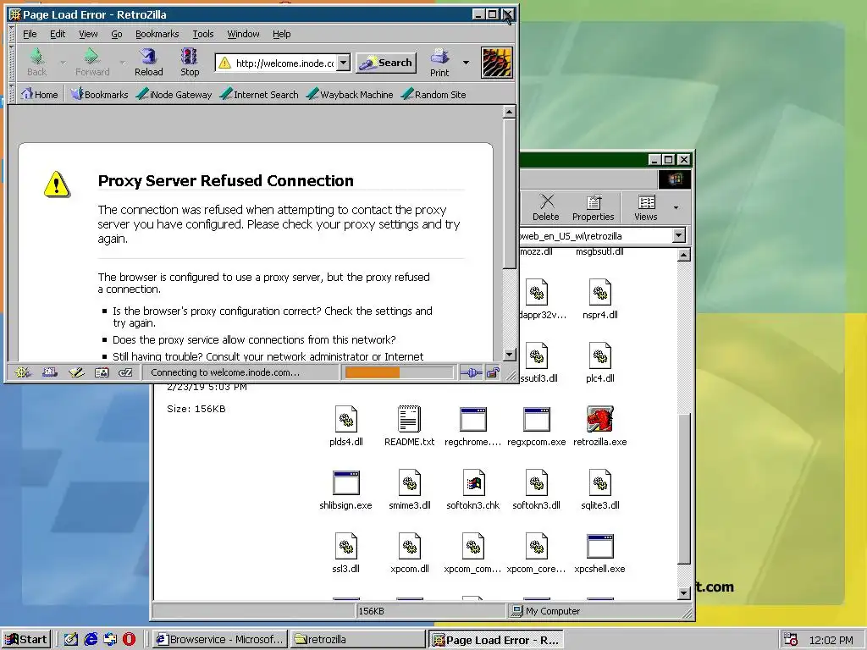
Task: Click the IRC chat icon in status bar
Action: point(125,372)
